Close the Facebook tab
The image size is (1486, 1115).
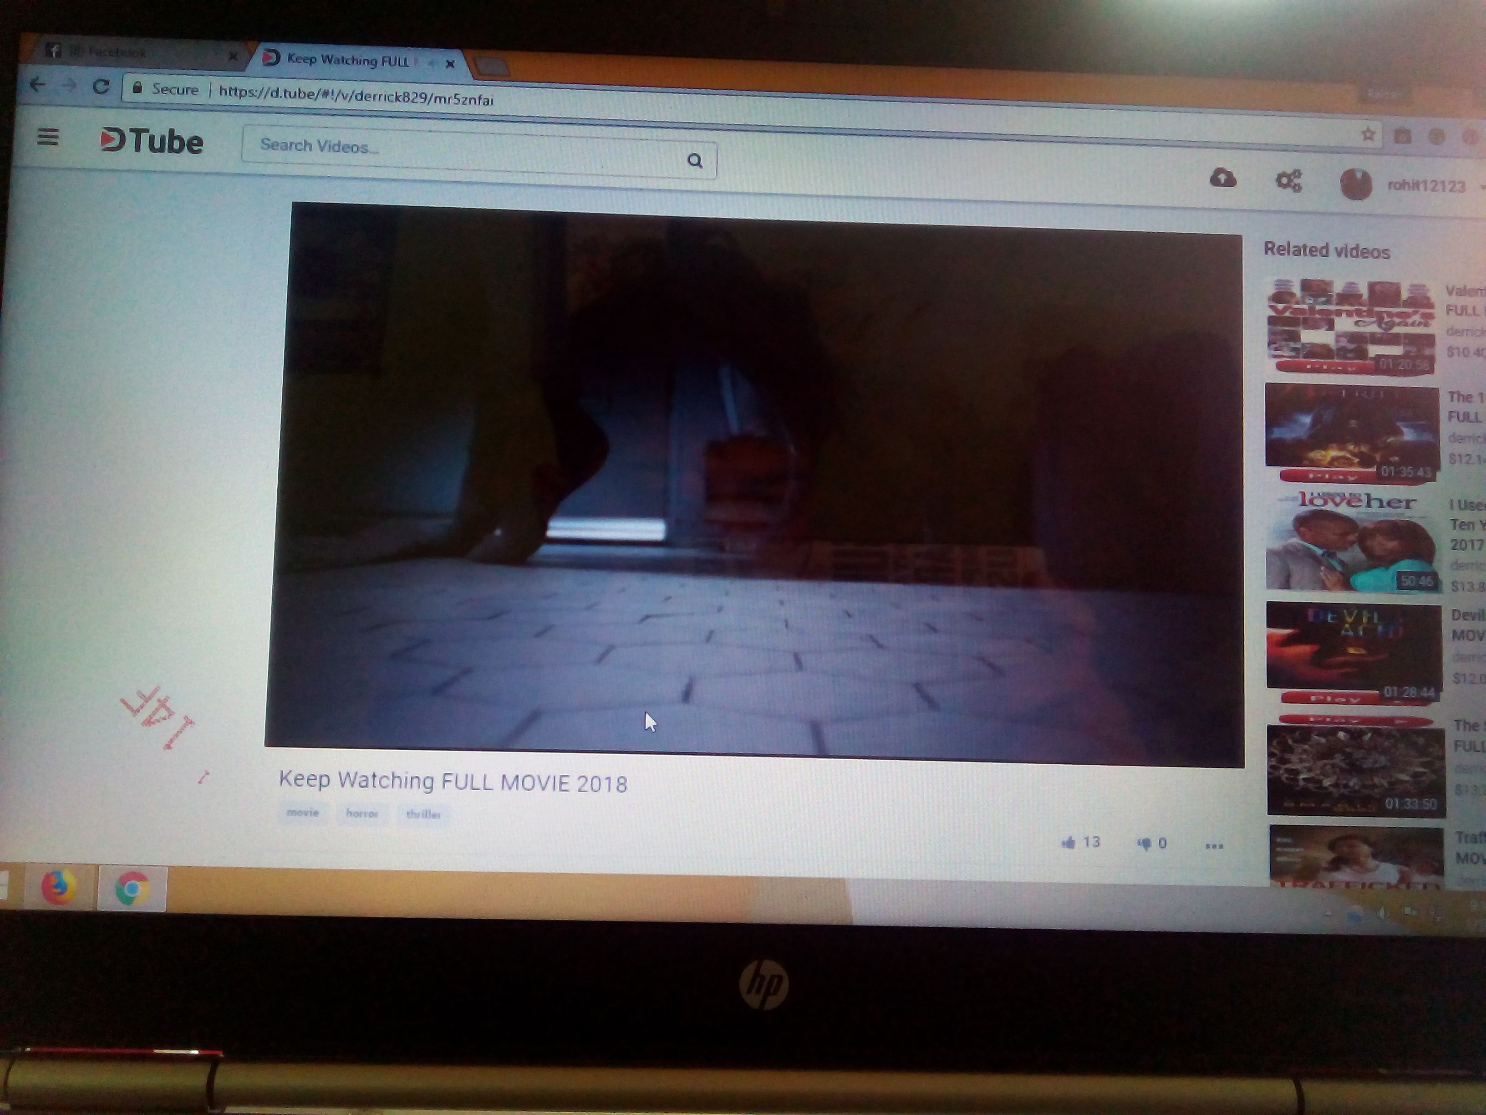(x=233, y=56)
